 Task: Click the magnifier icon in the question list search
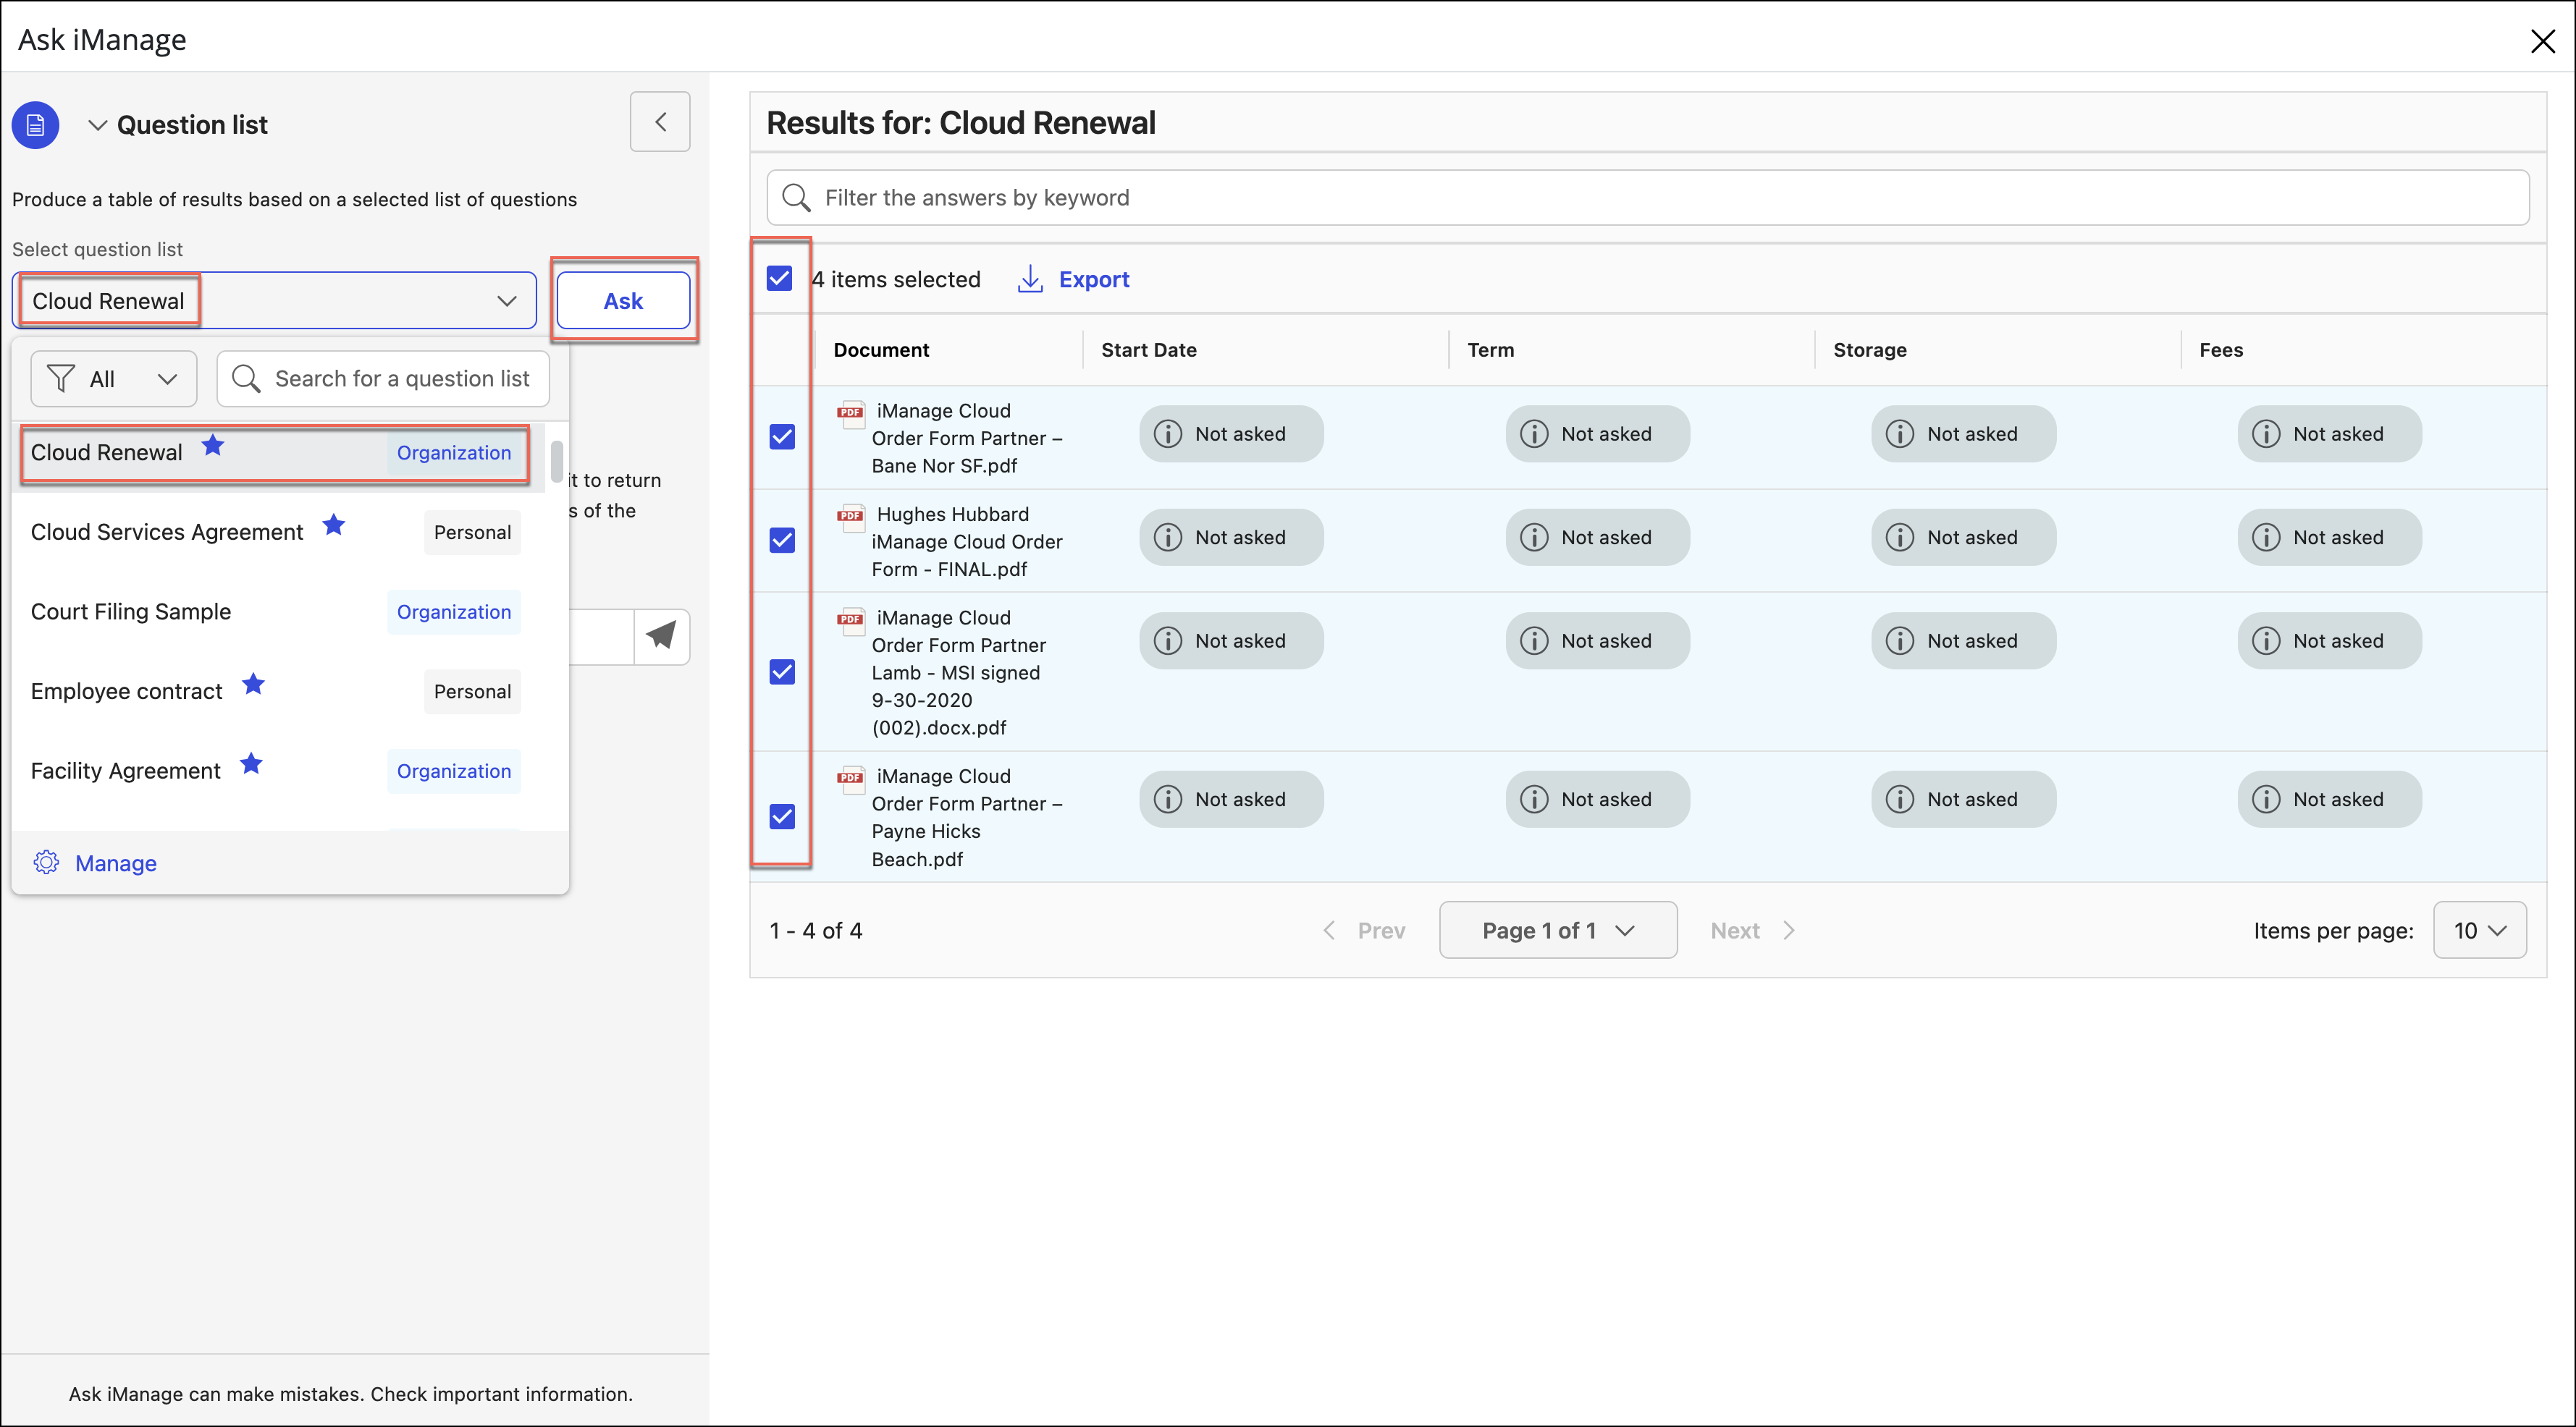246,378
